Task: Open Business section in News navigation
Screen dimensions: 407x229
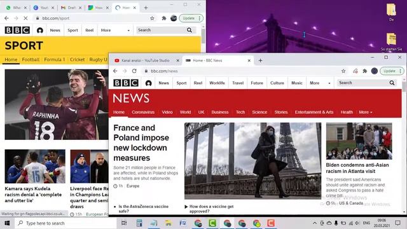Action: (x=220, y=112)
